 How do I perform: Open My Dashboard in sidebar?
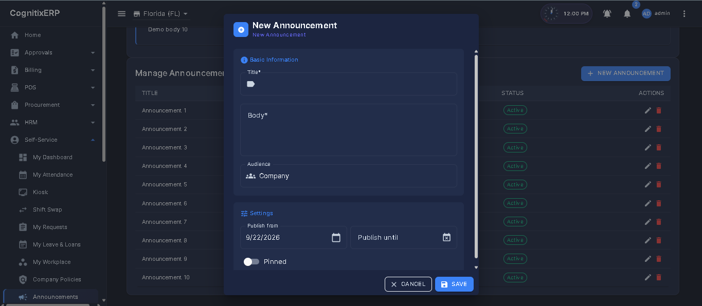click(51, 157)
